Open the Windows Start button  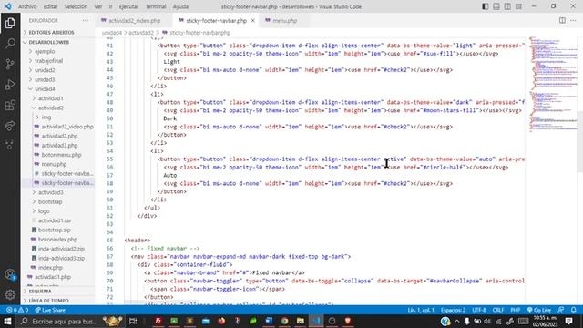7,321
